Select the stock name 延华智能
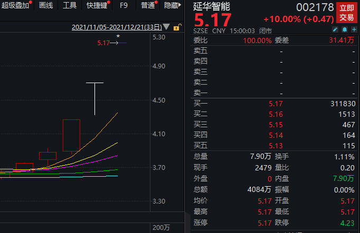360x233 pixels. pyautogui.click(x=212, y=6)
